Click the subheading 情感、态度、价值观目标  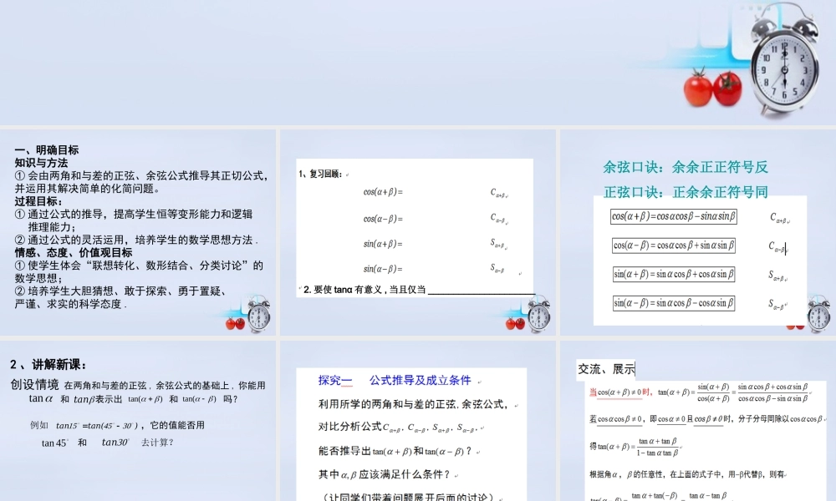click(x=73, y=252)
